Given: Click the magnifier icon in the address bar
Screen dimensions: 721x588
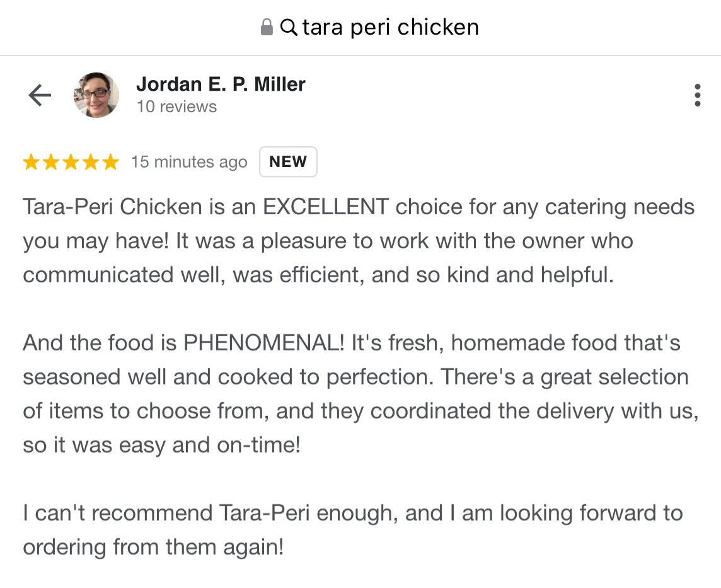Looking at the screenshot, I should point(289,27).
